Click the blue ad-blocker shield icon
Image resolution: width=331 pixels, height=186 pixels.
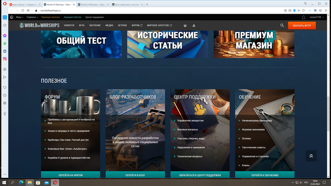click(x=295, y=10)
